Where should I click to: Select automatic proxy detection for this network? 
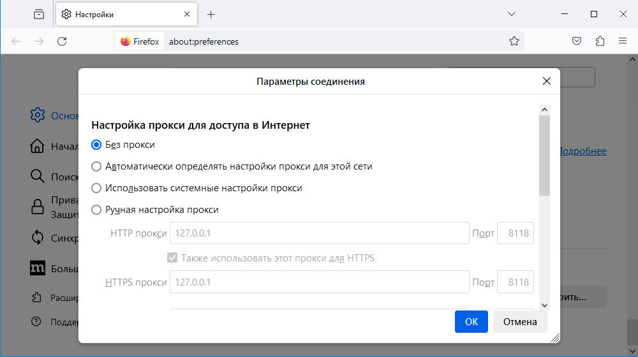96,166
